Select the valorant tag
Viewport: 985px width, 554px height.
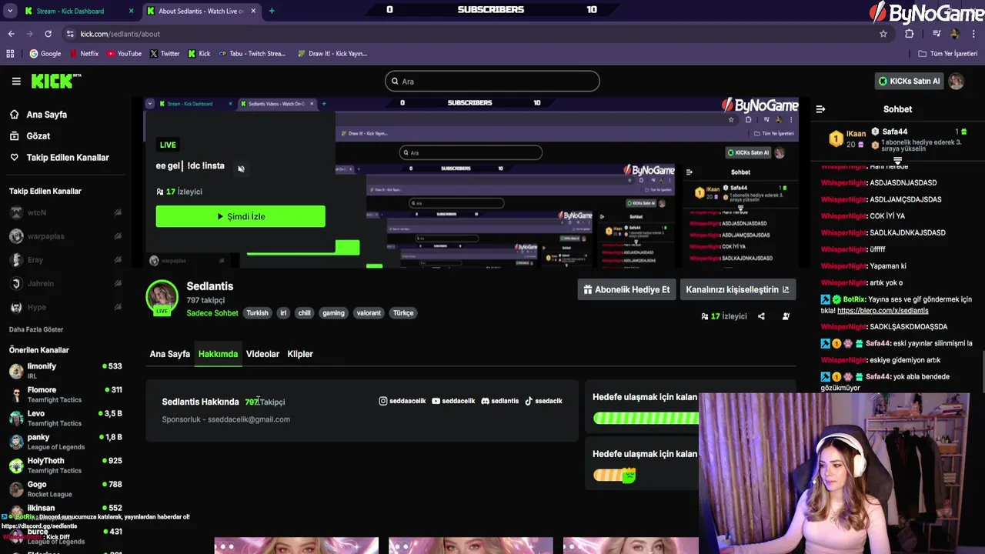369,313
